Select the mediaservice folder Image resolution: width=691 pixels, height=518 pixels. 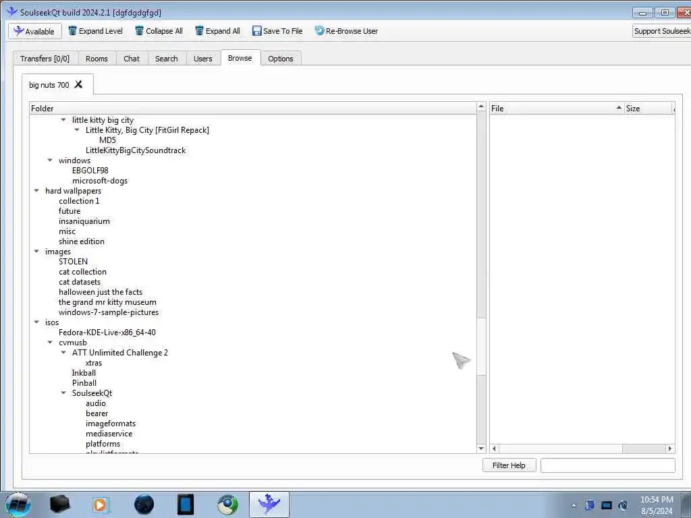pos(109,434)
